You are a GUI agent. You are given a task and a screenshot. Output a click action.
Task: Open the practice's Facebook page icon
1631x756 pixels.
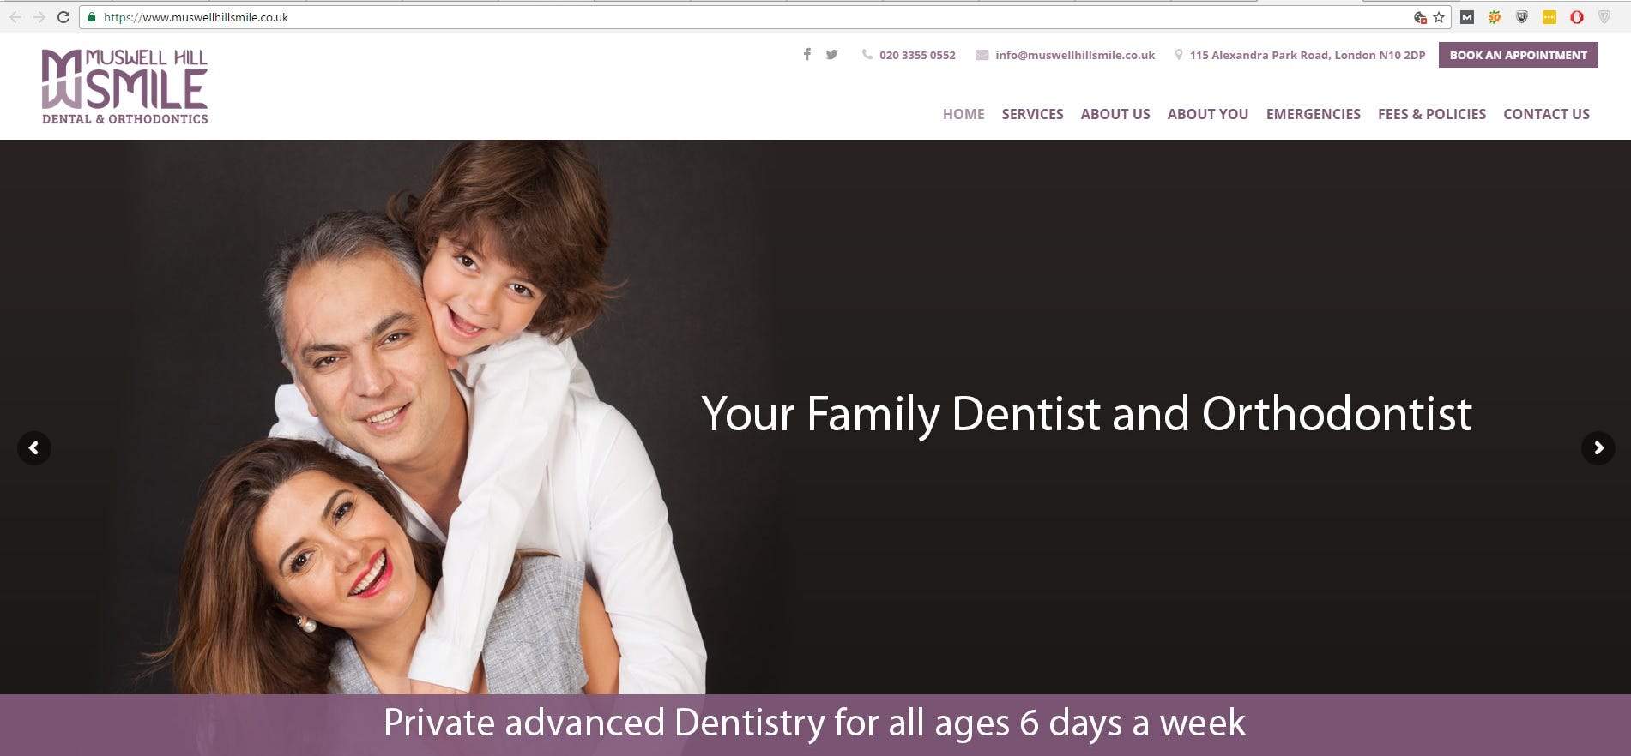pyautogui.click(x=806, y=55)
